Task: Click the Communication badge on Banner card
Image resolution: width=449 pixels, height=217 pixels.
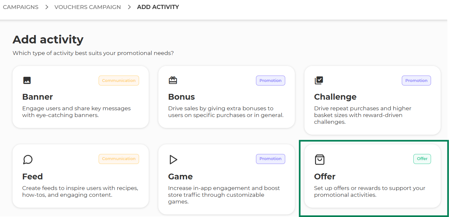Action: (119, 81)
